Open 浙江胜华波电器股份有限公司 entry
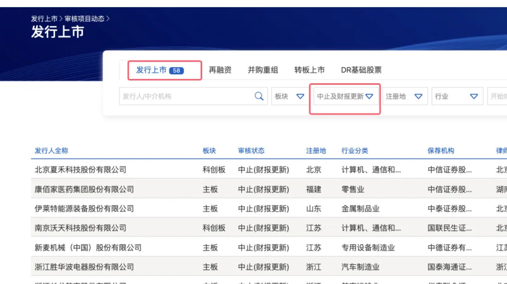Screen dimensions: 507x284 (84, 267)
